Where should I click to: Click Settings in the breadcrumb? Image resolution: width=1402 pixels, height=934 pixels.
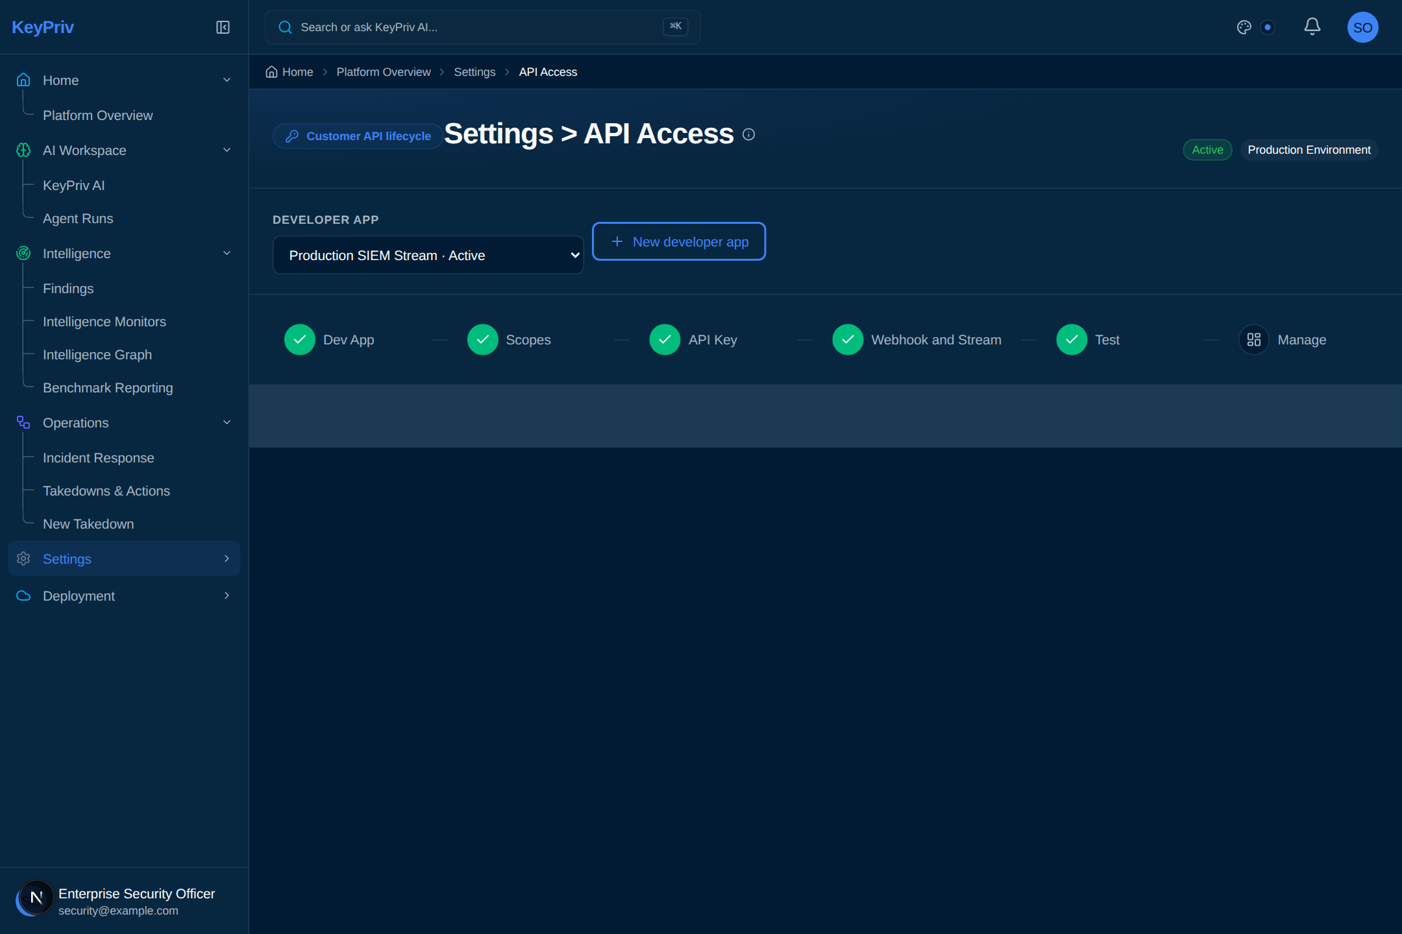pyautogui.click(x=474, y=72)
